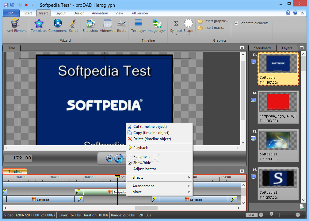Click the Insert Element wizard hat icon
The width and height of the screenshot is (309, 221).
coord(16,25)
